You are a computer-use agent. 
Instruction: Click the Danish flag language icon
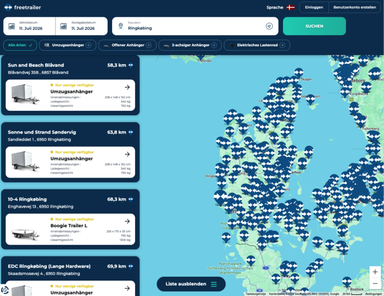[291, 7]
